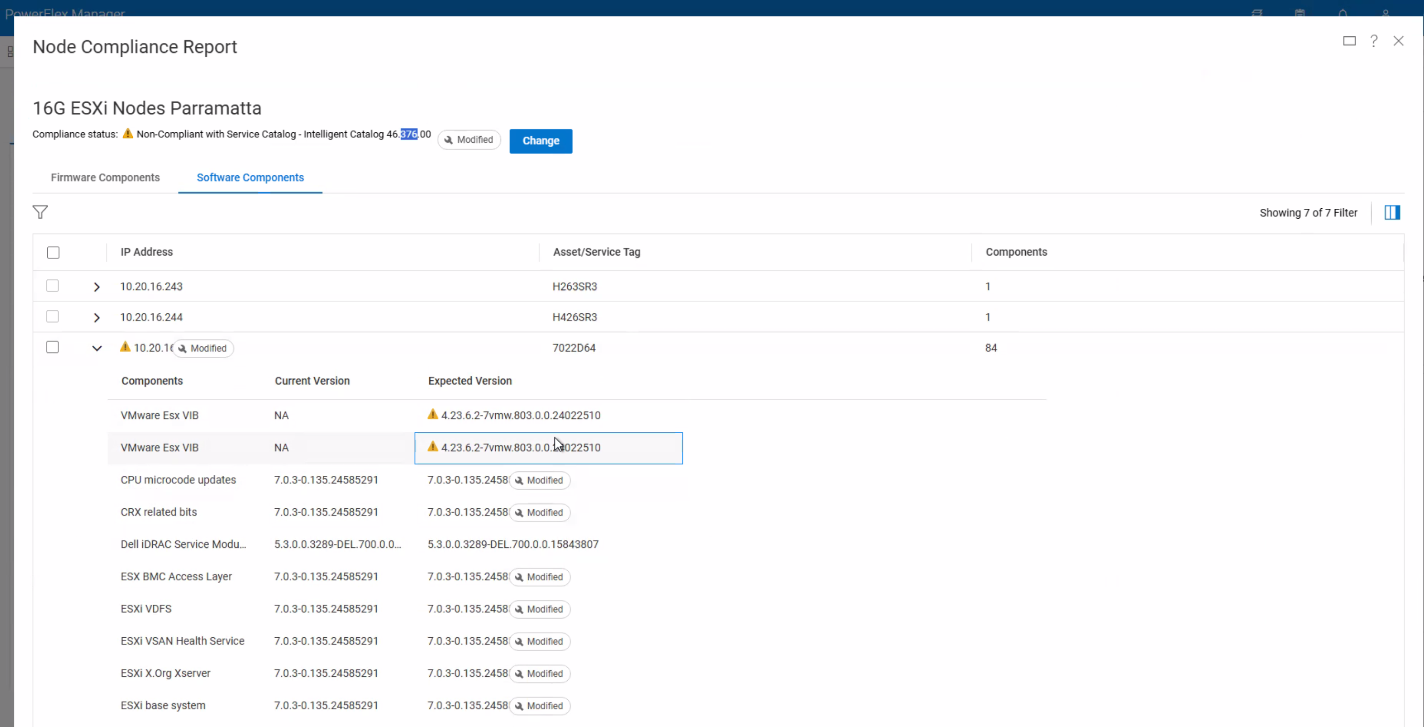Click the Change button for the service catalog
The height and width of the screenshot is (727, 1424).
click(x=541, y=141)
